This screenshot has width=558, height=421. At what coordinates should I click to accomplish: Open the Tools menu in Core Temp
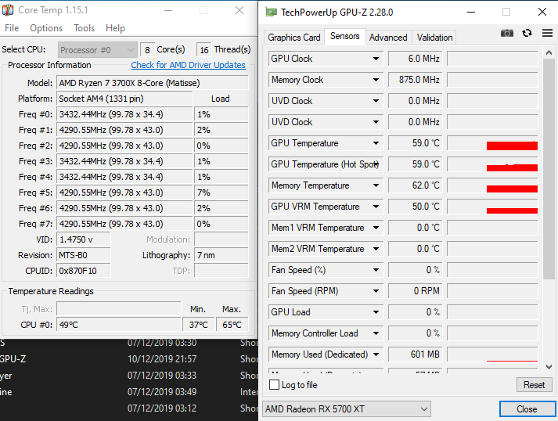[84, 28]
